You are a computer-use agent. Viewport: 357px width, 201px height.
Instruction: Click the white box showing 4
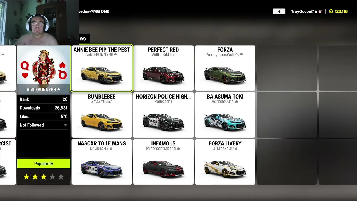279,11
